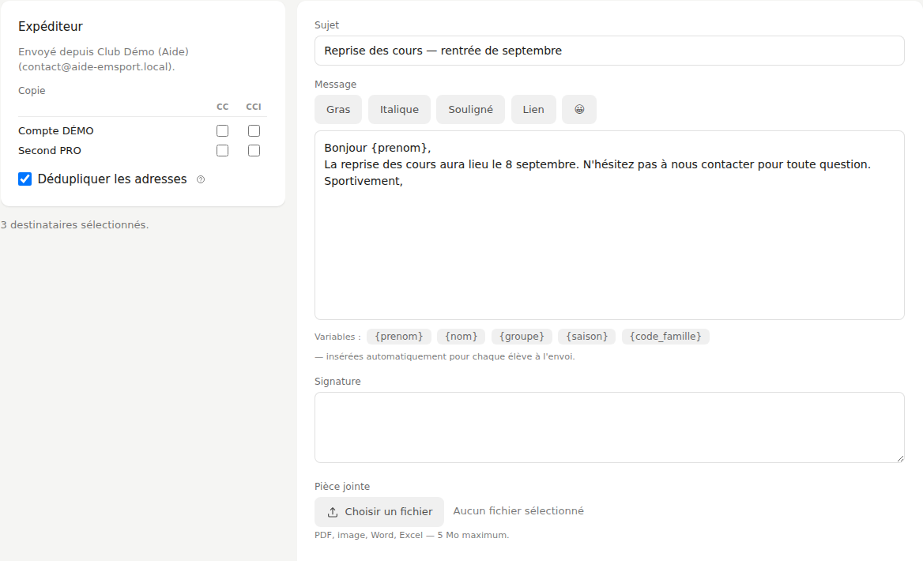Click the '3 destinataires sélectionnés.' text

(74, 225)
